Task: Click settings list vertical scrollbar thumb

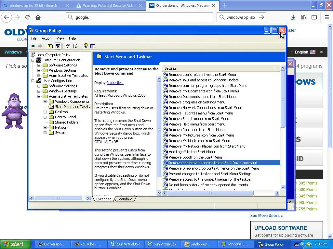Action: 283,99
